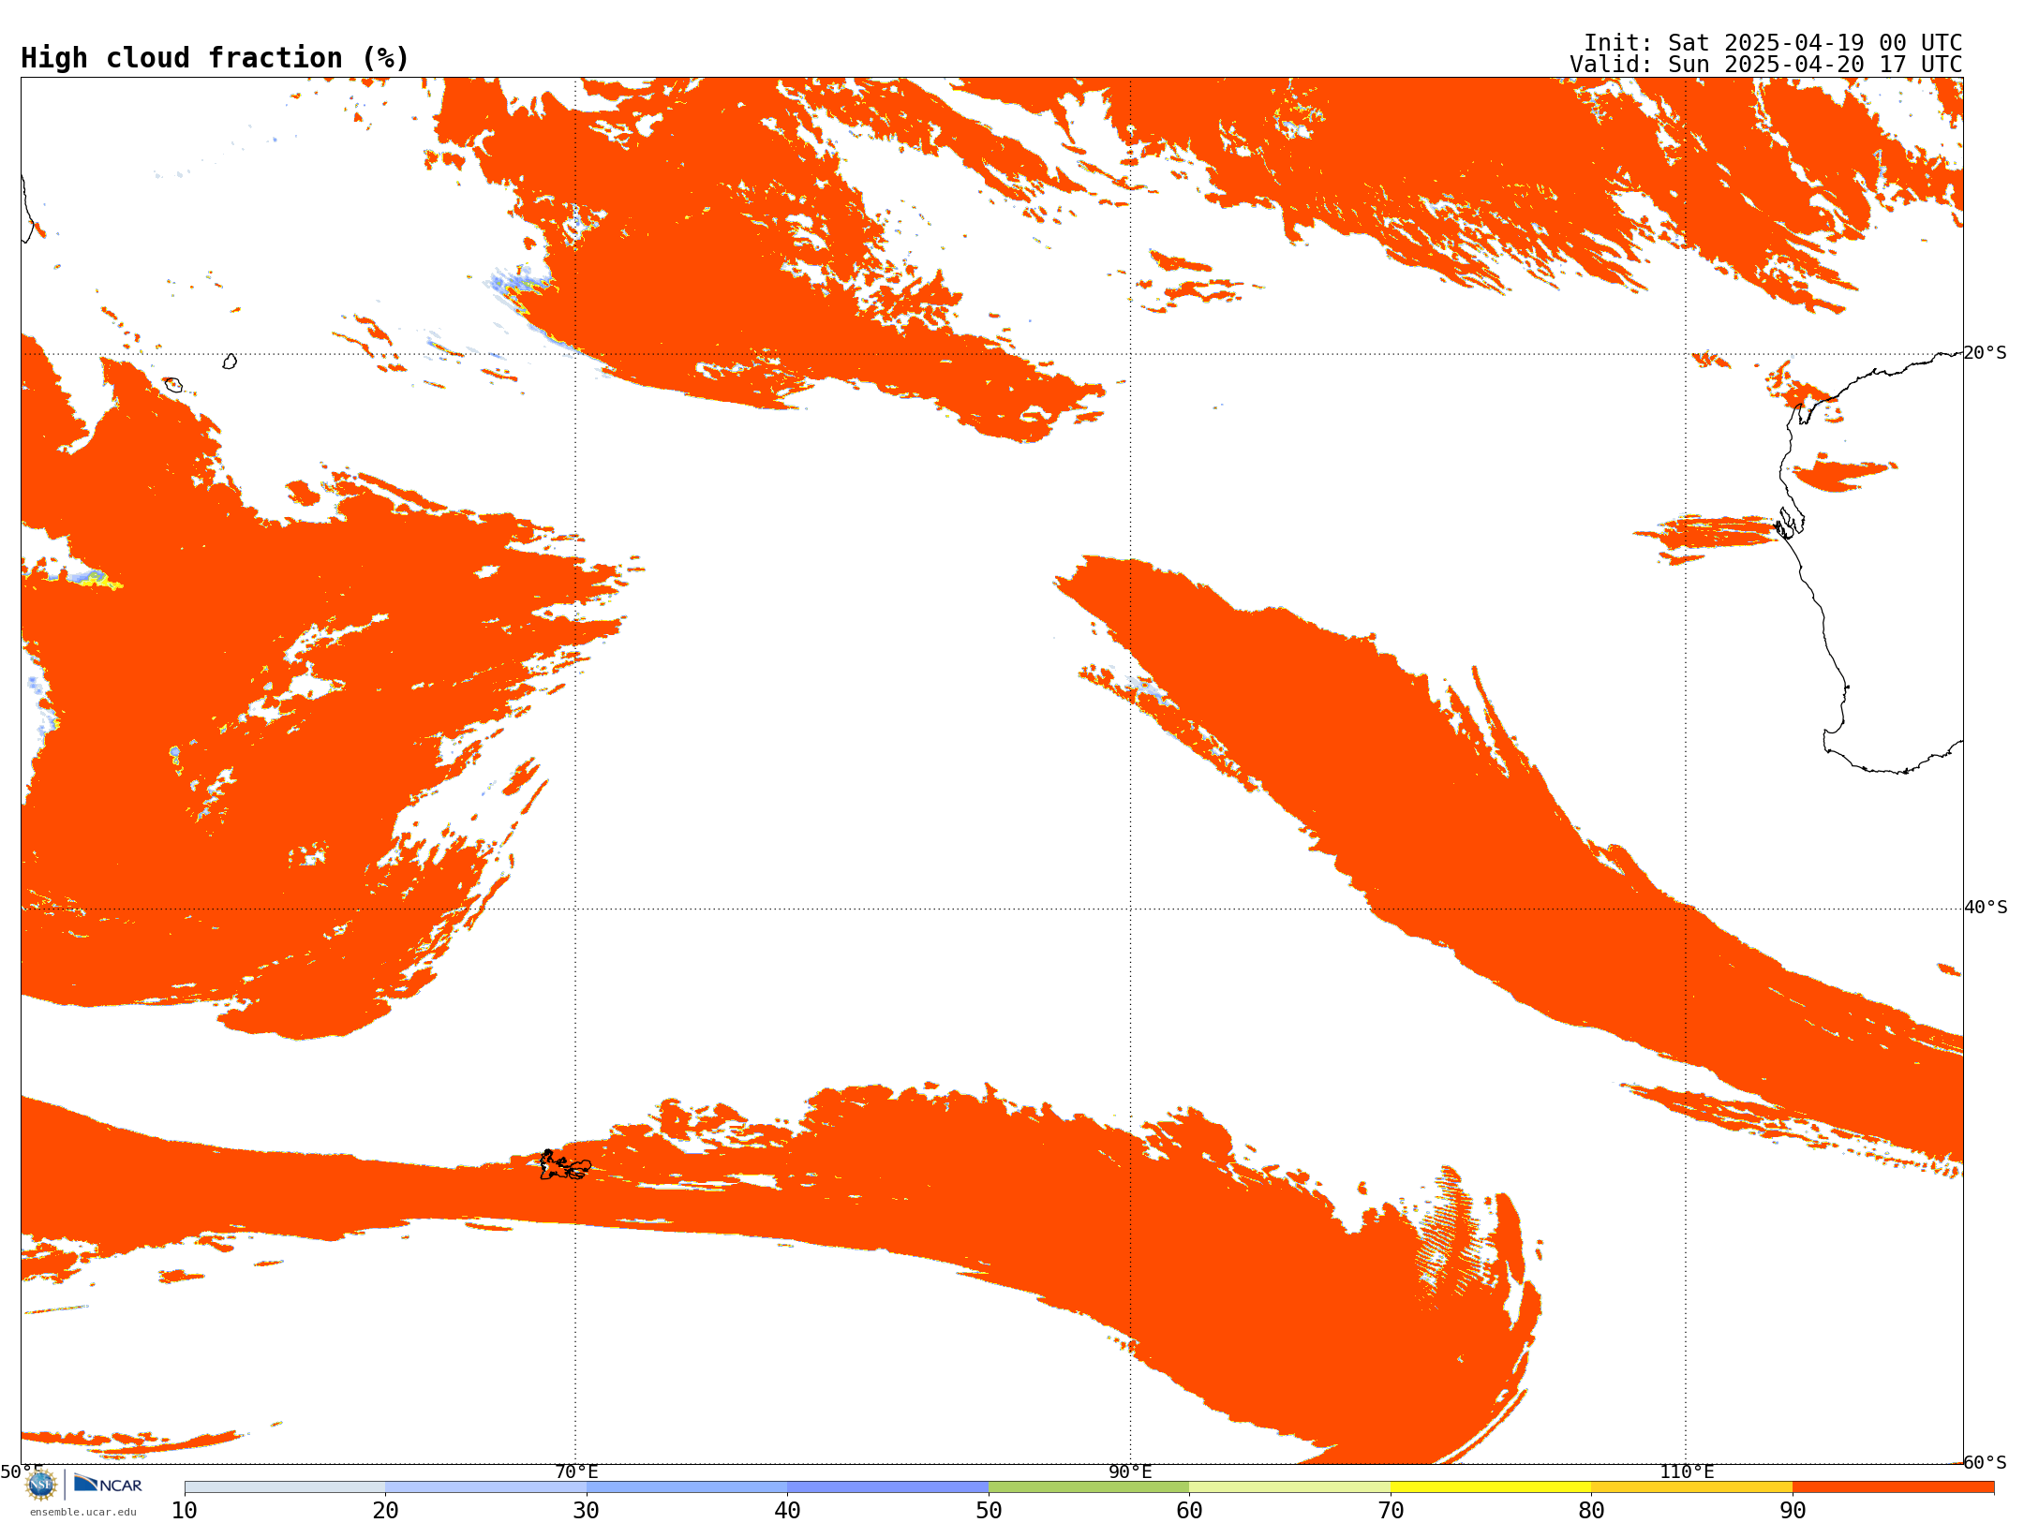Click the colorbar tick label 50
This screenshot has width=2024, height=1523.
click(989, 1511)
